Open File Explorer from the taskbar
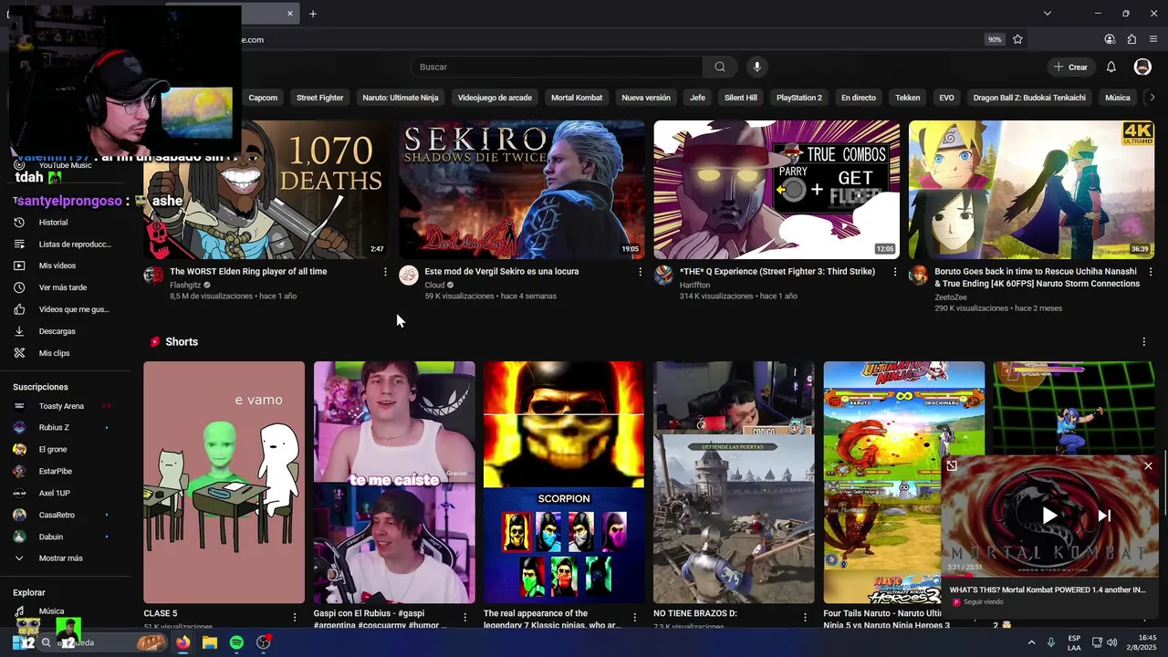Viewport: 1168px width, 657px height. (210, 642)
